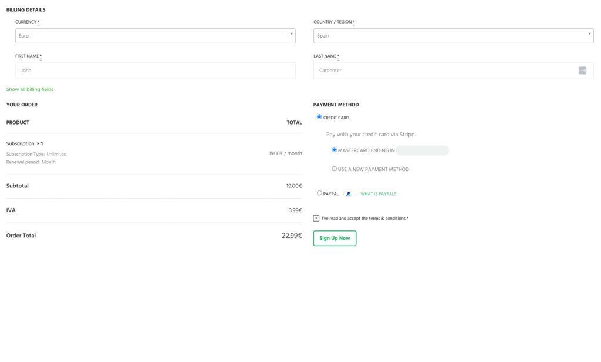Select the Credit Card payment option
Image resolution: width=601 pixels, height=362 pixels.
point(319,117)
